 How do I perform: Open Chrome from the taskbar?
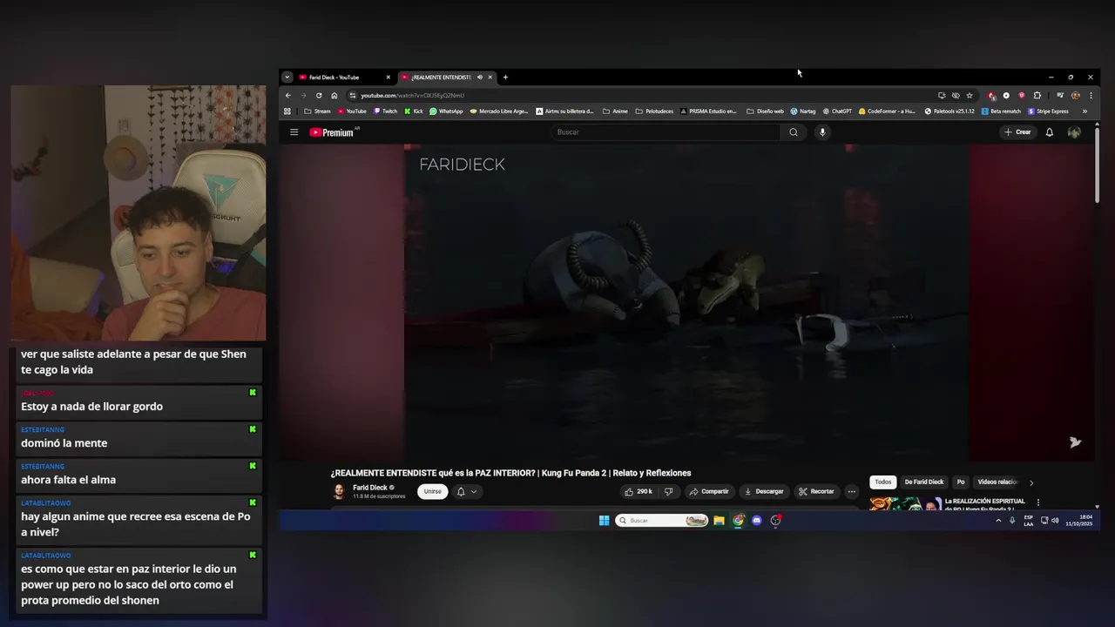(738, 521)
